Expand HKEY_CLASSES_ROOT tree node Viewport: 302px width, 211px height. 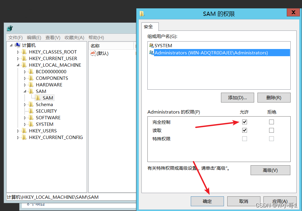point(18,52)
